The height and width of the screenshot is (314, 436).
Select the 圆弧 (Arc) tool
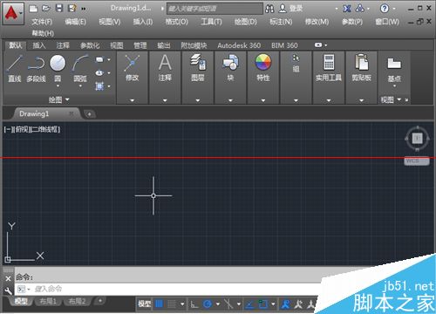[80, 69]
